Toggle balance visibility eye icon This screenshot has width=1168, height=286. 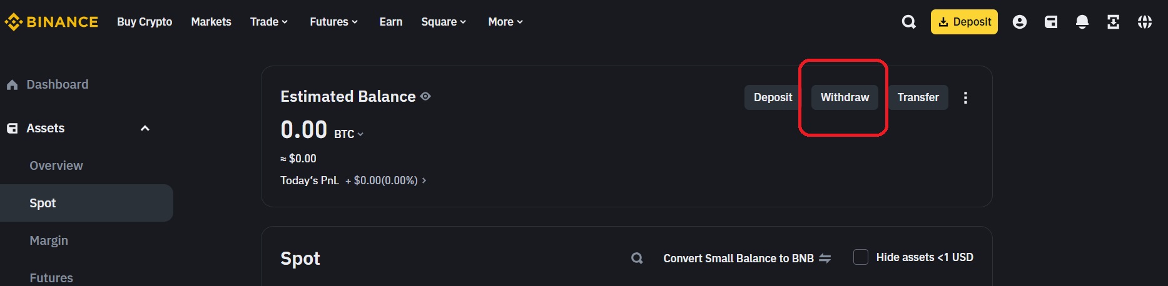click(425, 96)
